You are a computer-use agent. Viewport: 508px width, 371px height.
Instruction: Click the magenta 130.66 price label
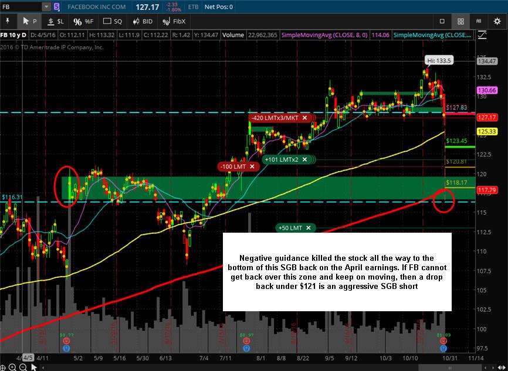(x=487, y=90)
